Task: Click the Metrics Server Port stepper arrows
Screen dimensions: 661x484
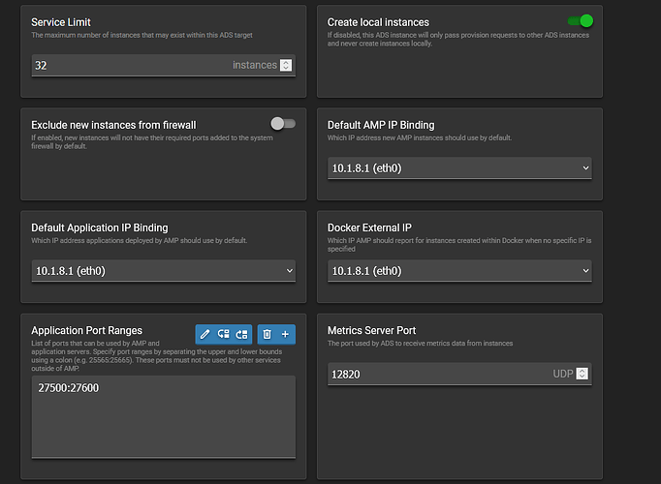Action: (x=582, y=374)
